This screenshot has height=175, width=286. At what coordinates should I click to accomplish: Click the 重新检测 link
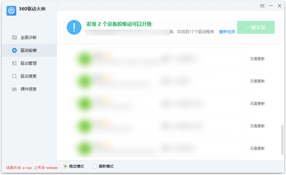227,32
